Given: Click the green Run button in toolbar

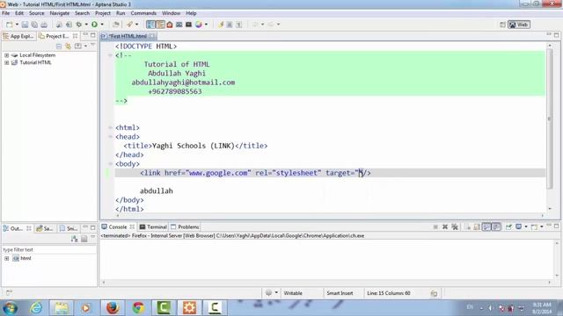Looking at the screenshot, I should tap(94, 25).
